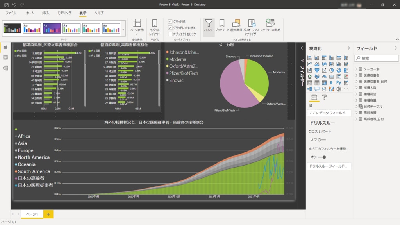
Task: Apply the dark theme swatch
Action: (12, 28)
